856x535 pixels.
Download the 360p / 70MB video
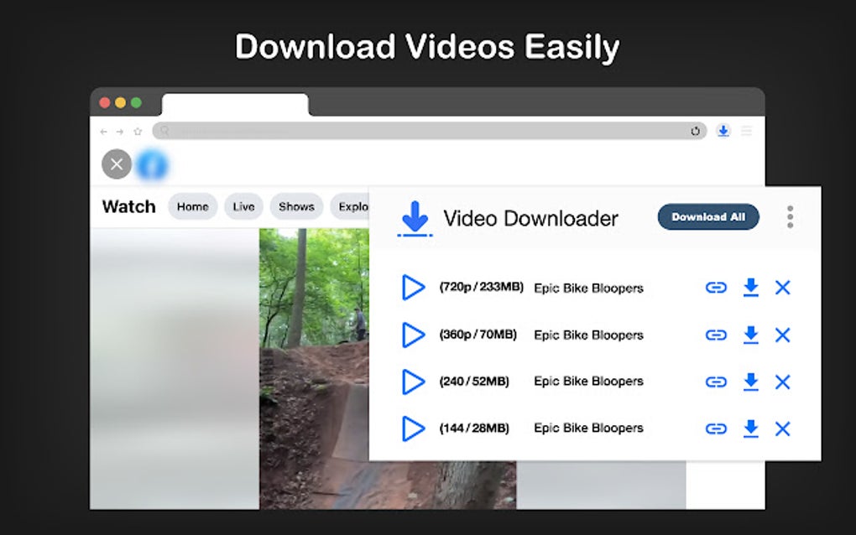(x=751, y=335)
